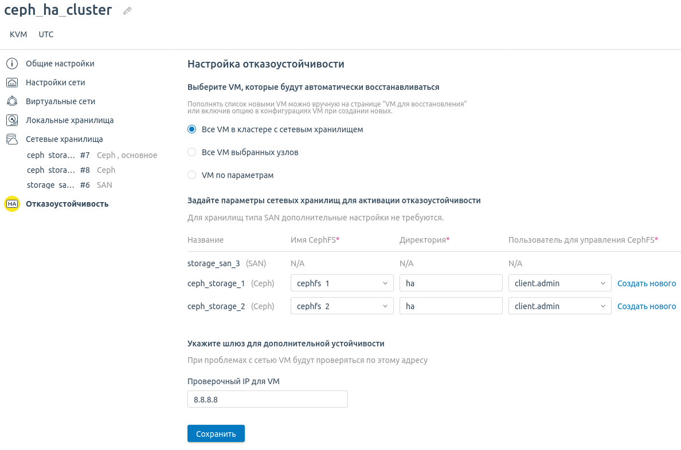Click directory field for ceph_storage_1
Image resolution: width=681 pixels, height=450 pixels.
451,283
